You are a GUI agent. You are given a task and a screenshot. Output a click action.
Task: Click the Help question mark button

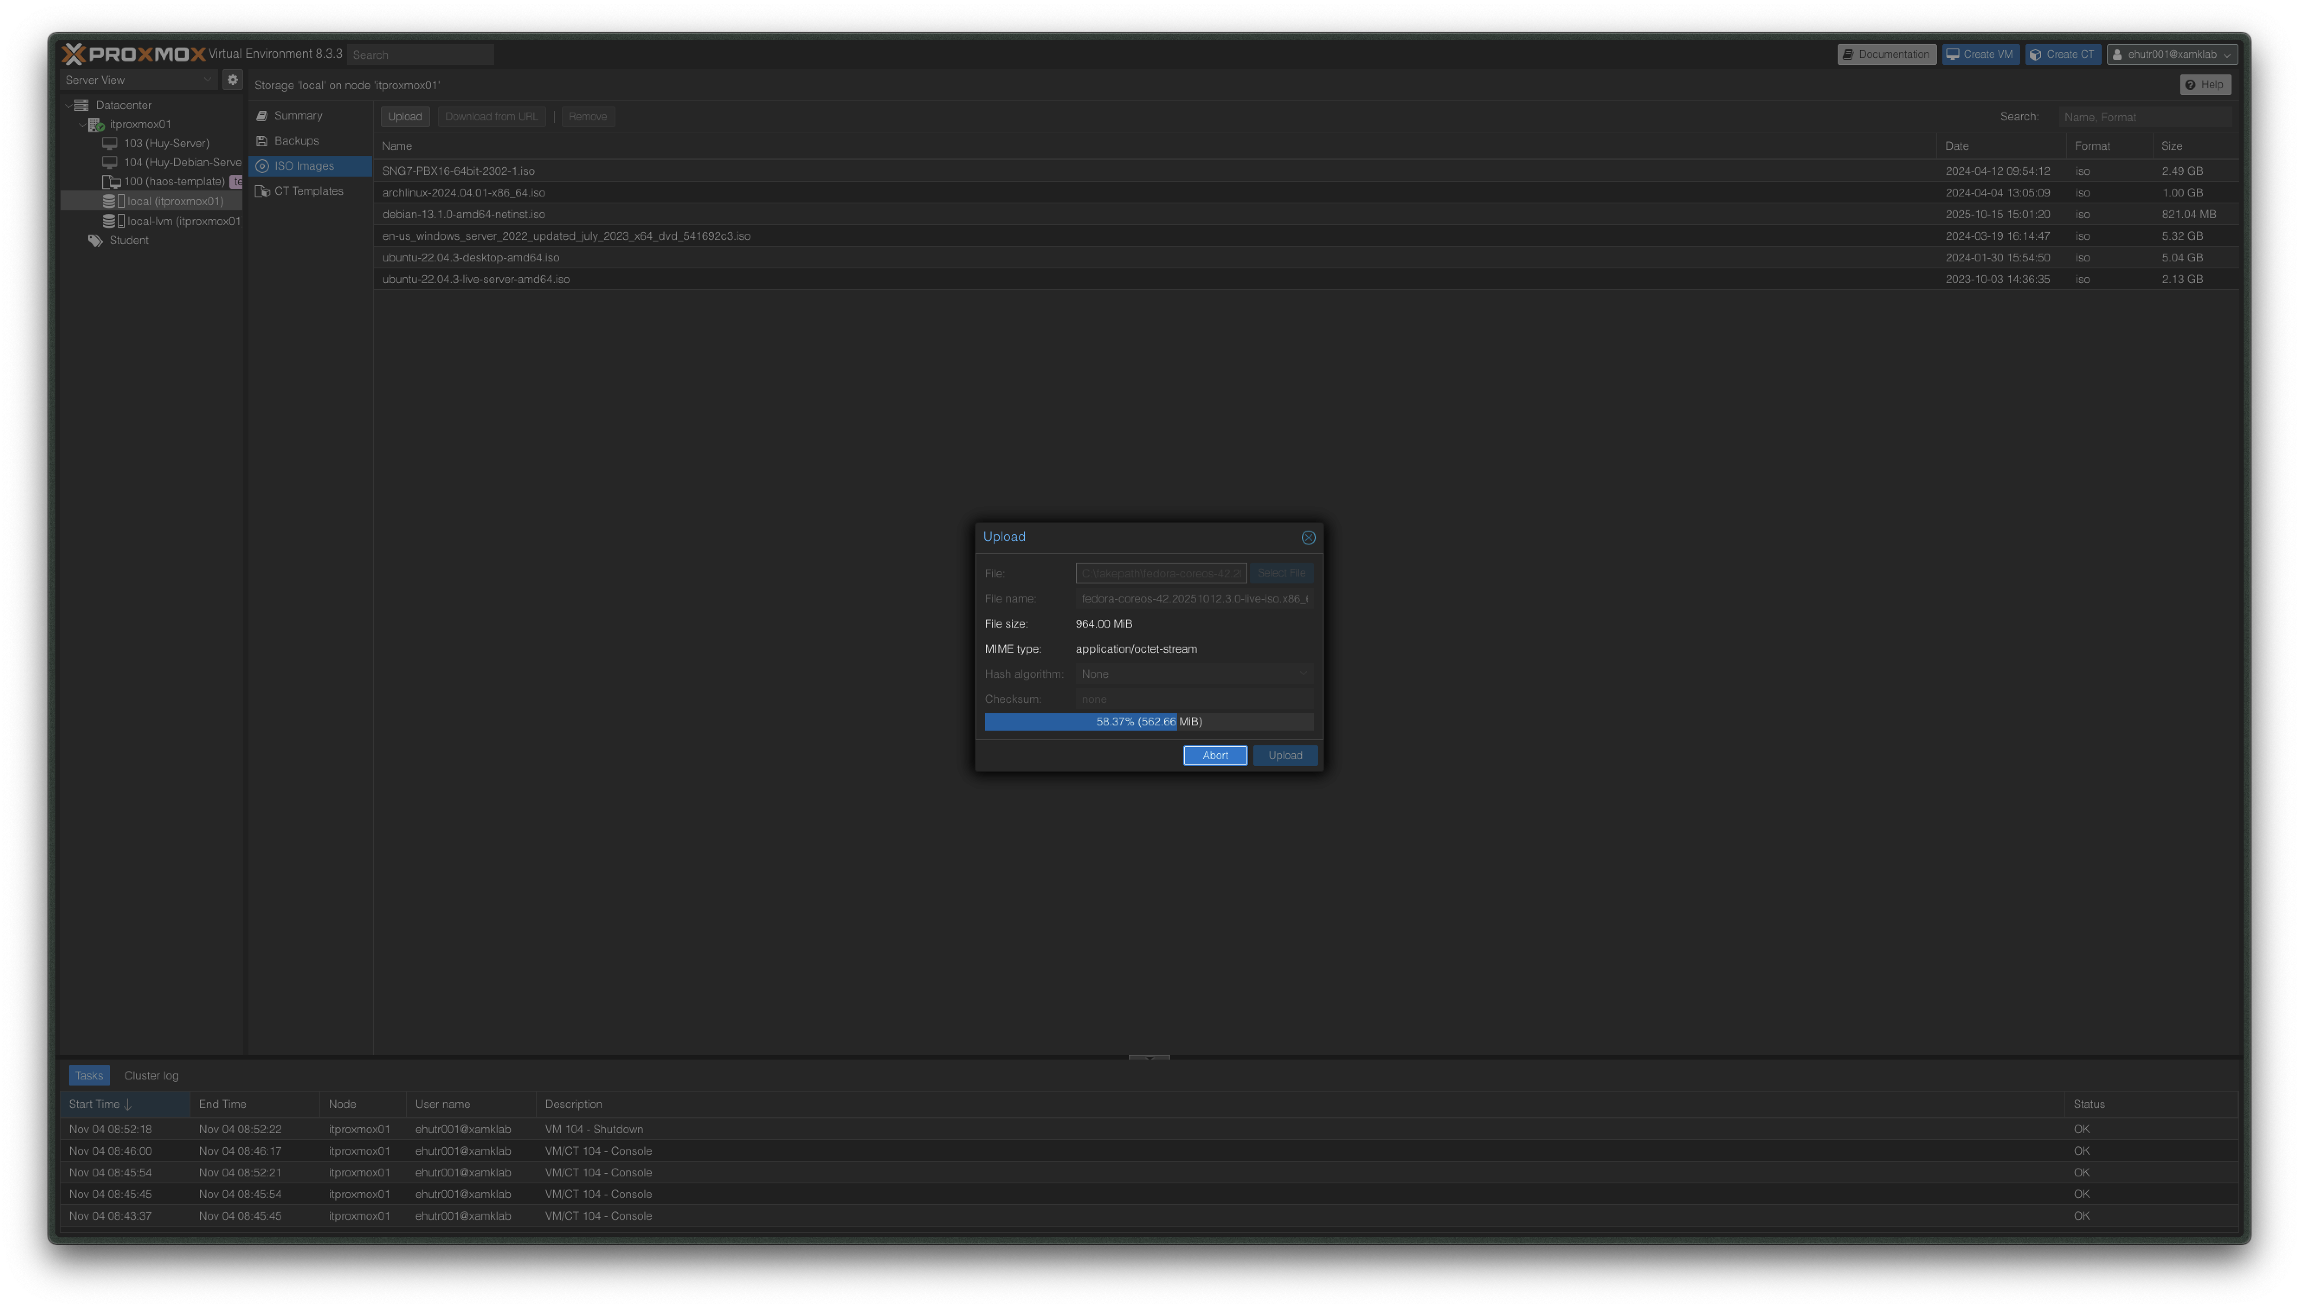coord(2205,84)
